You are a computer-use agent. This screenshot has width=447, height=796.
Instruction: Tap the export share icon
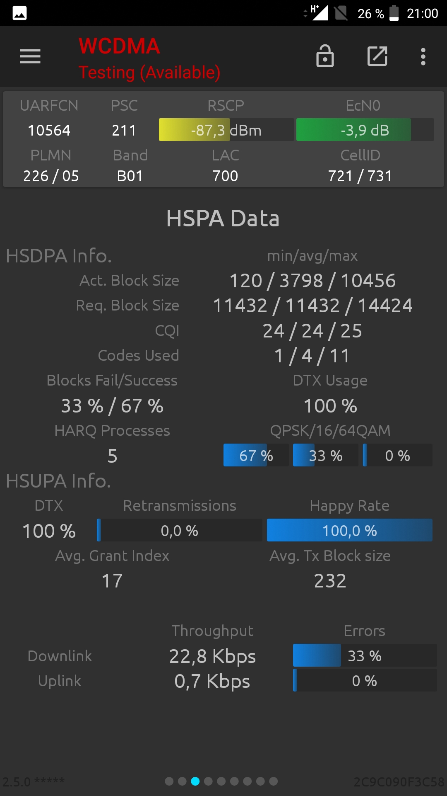tap(377, 56)
